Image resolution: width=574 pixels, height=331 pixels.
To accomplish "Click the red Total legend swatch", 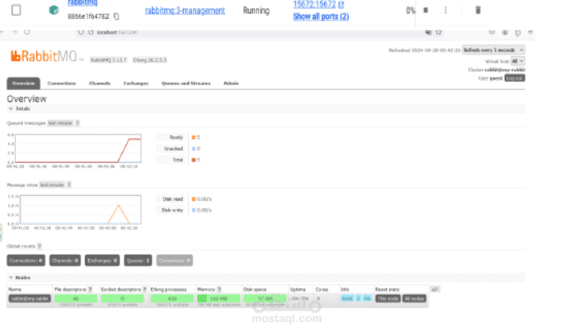I will pos(194,160).
